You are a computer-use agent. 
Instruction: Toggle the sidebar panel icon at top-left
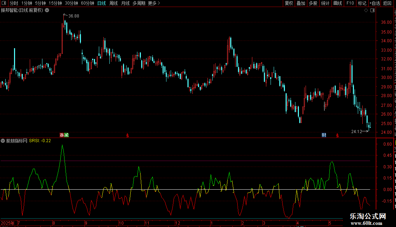tap(4, 3)
